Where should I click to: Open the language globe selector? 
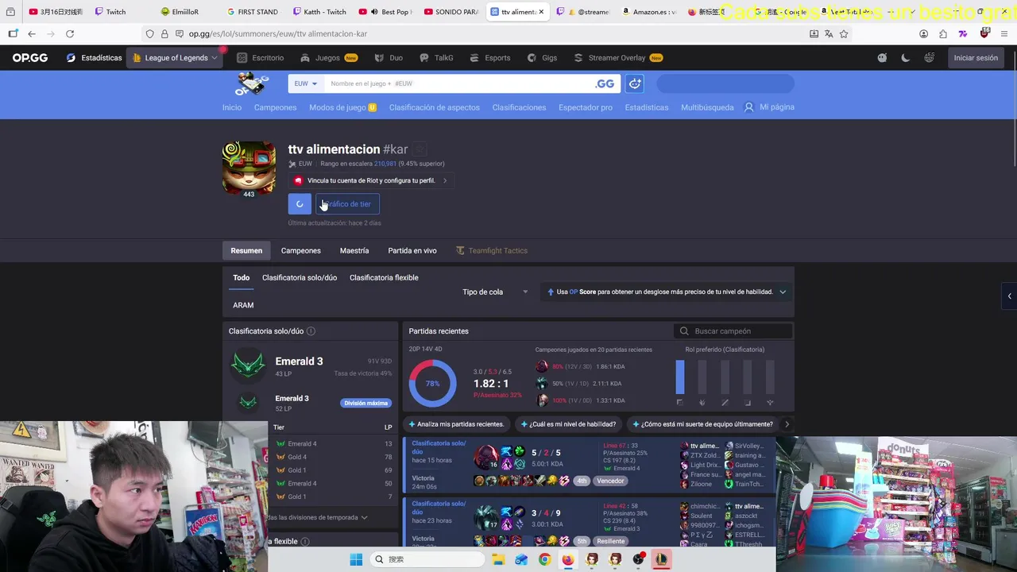click(930, 58)
